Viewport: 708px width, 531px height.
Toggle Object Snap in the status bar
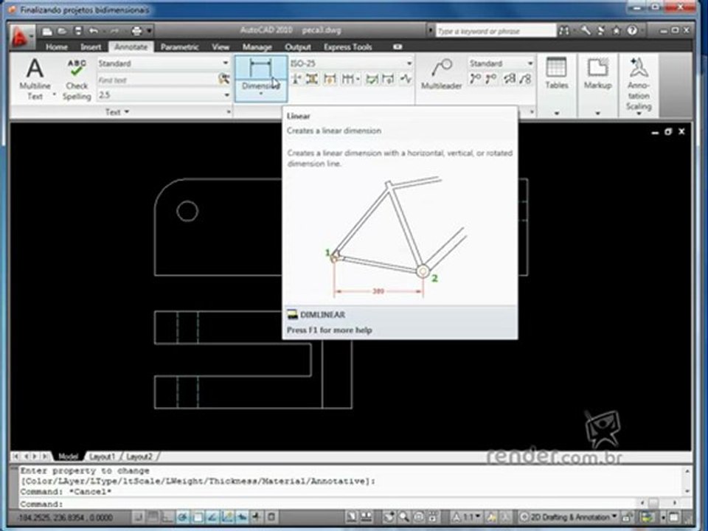coord(198,517)
